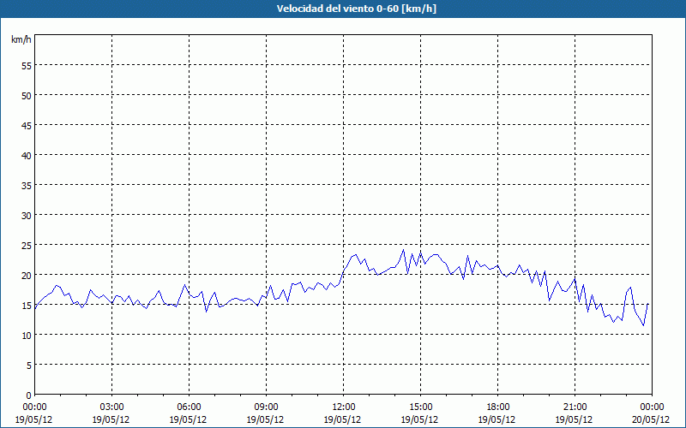Viewport: 686px width, 428px height.
Task: Click the 'km/h' unit label on the y-axis
Action: [21, 39]
